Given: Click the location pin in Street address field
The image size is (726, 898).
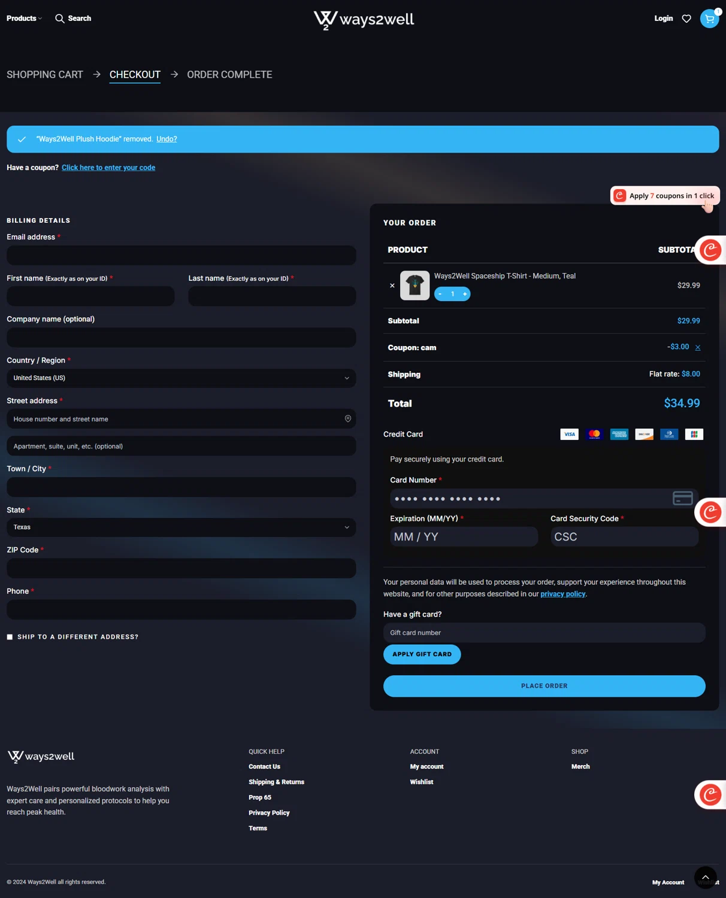Looking at the screenshot, I should pyautogui.click(x=348, y=418).
